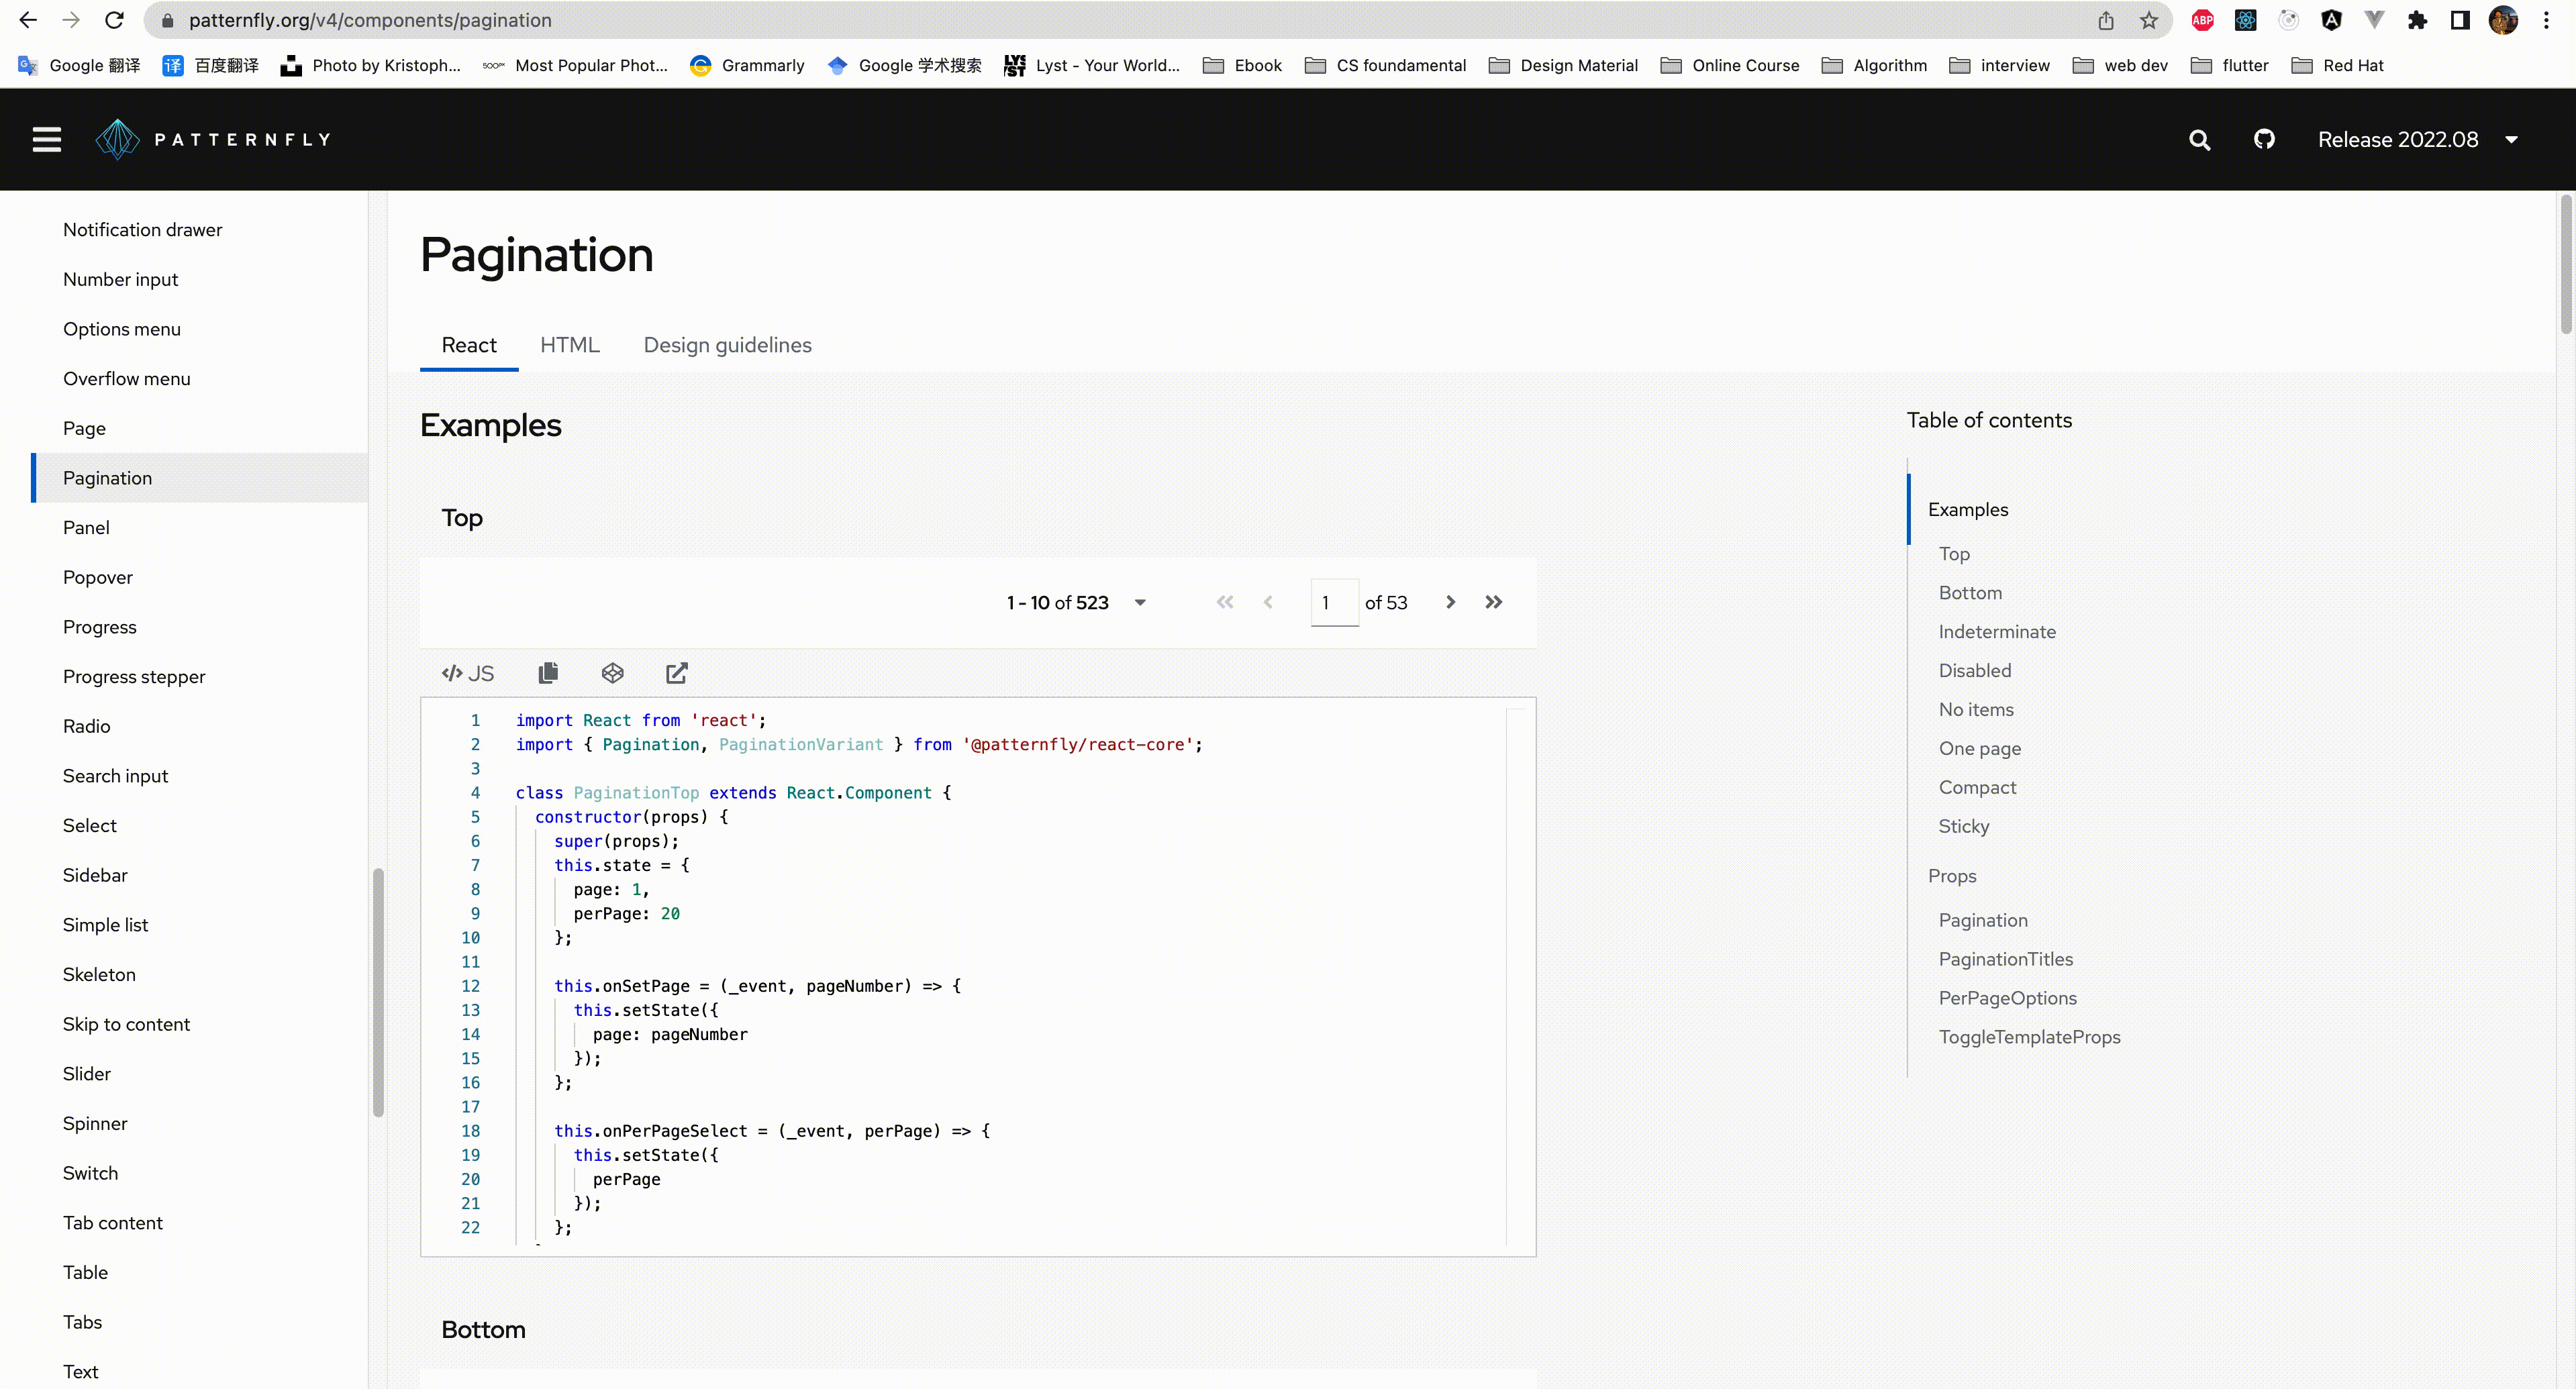
Task: Click the current page number input field
Action: 1334,602
